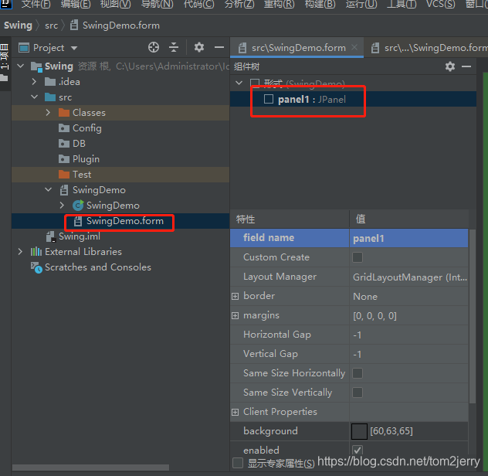Open the 代码(C) menu
Viewport: 488px width, 476px height.
(199, 4)
